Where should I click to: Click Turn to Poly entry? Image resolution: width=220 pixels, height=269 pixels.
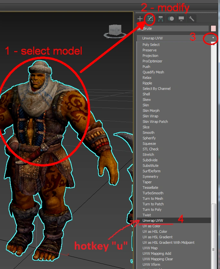[152, 209]
